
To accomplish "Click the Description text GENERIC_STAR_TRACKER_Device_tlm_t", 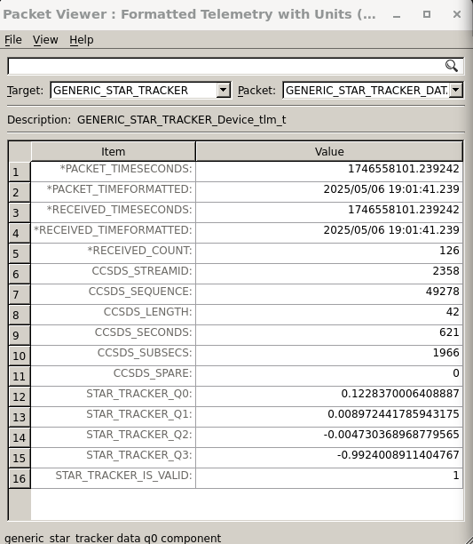I will coord(181,120).
